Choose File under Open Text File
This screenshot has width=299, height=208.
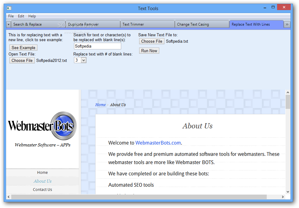coord(22,60)
